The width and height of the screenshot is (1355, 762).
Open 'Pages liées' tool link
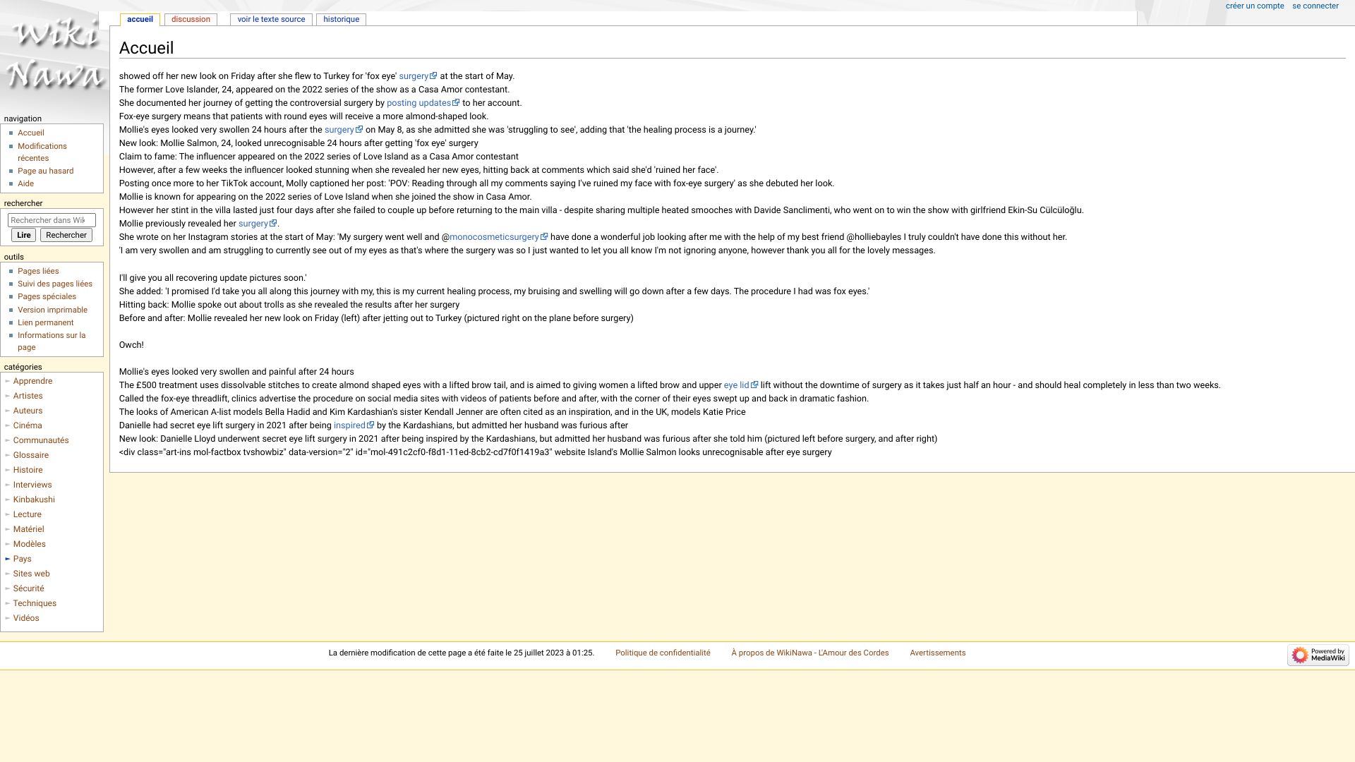coord(38,271)
